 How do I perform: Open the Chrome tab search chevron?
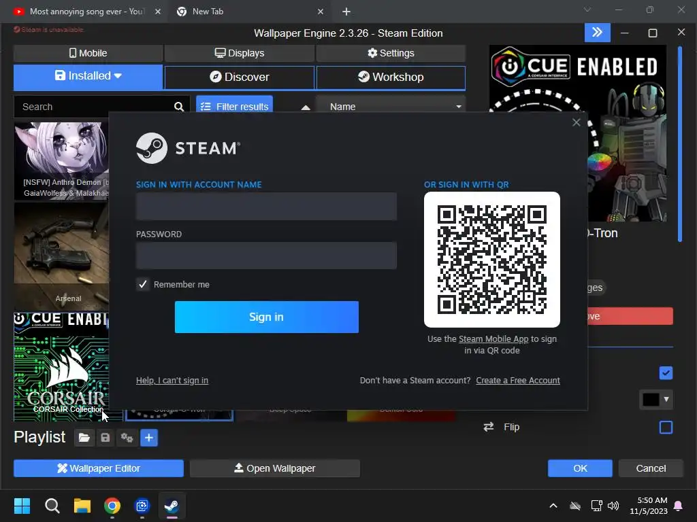pyautogui.click(x=587, y=10)
